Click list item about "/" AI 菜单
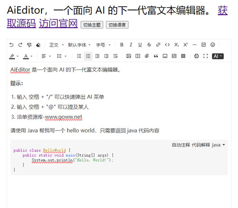The width and height of the screenshot is (238, 208). point(58,97)
